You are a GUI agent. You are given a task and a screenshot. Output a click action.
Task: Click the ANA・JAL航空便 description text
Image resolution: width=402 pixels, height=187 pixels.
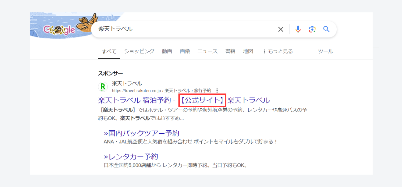[191, 141]
